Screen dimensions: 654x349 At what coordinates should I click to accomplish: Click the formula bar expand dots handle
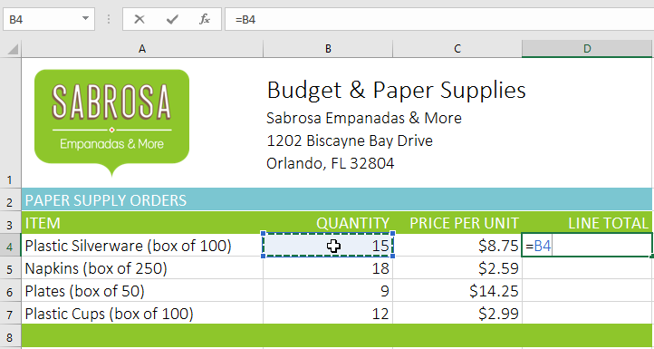coord(109,19)
